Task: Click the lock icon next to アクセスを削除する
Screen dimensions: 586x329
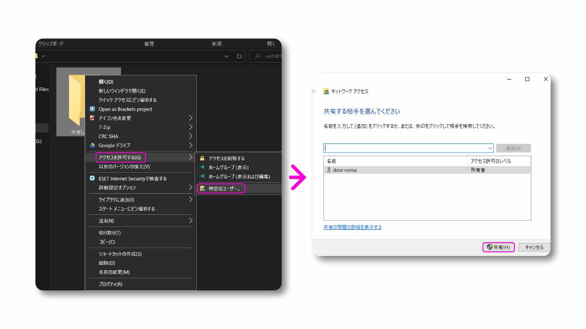Action: point(202,158)
